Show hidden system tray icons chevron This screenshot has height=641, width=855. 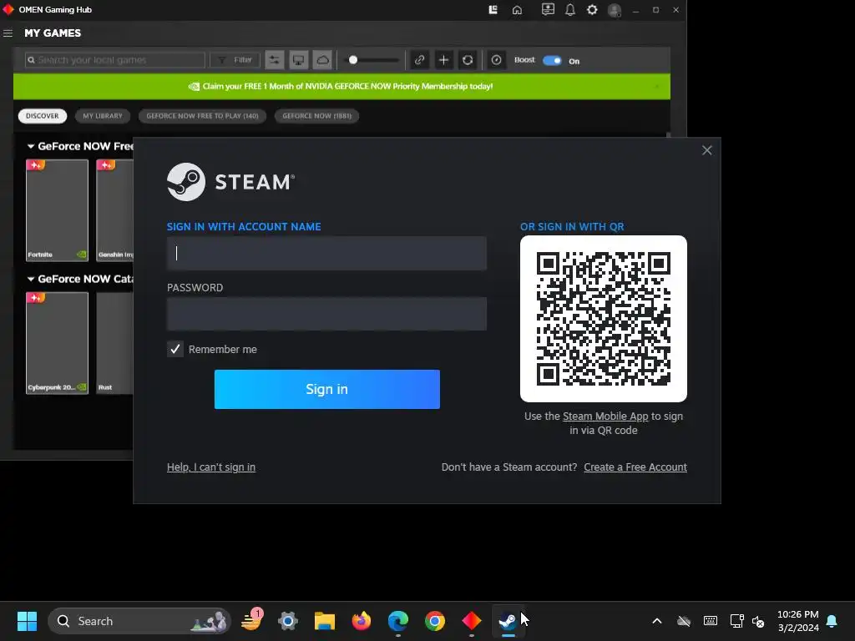[657, 621]
